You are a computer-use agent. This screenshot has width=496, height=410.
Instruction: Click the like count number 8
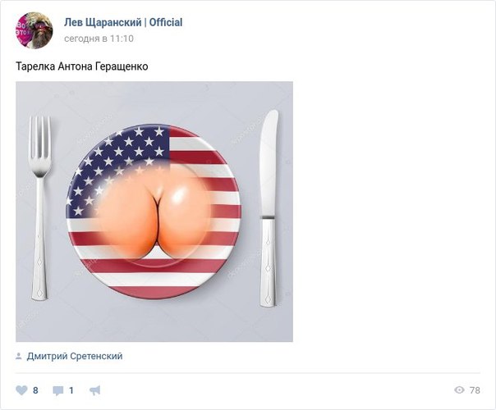tap(35, 391)
